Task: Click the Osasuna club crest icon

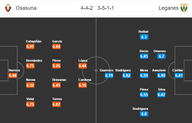Action: point(9,9)
